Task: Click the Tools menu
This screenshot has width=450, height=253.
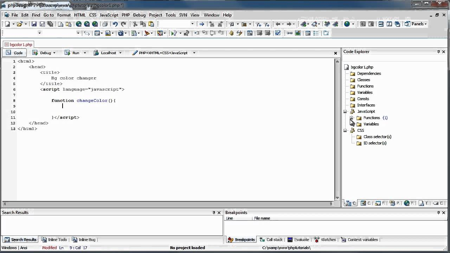Action: [171, 15]
